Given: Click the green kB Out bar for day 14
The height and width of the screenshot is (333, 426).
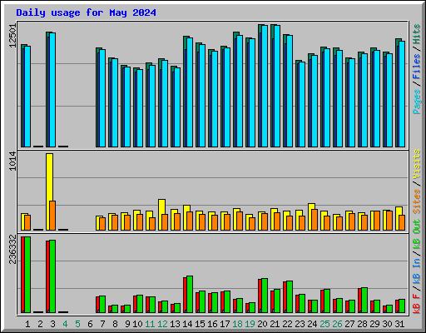Looking at the screenshot, I should pyautogui.click(x=190, y=295).
